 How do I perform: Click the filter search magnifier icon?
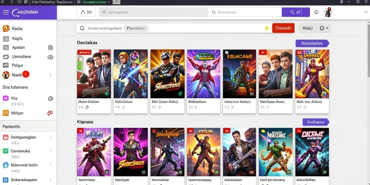82,28
